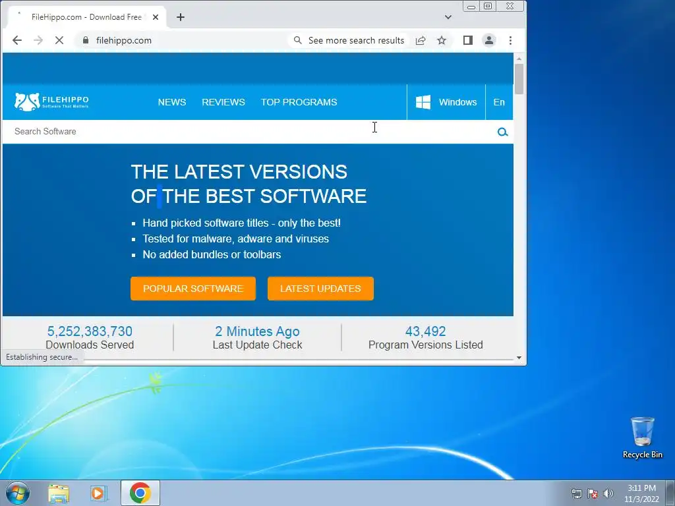This screenshot has height=506, width=675.
Task: Select the FileHippo.com browser tab
Action: pos(86,17)
